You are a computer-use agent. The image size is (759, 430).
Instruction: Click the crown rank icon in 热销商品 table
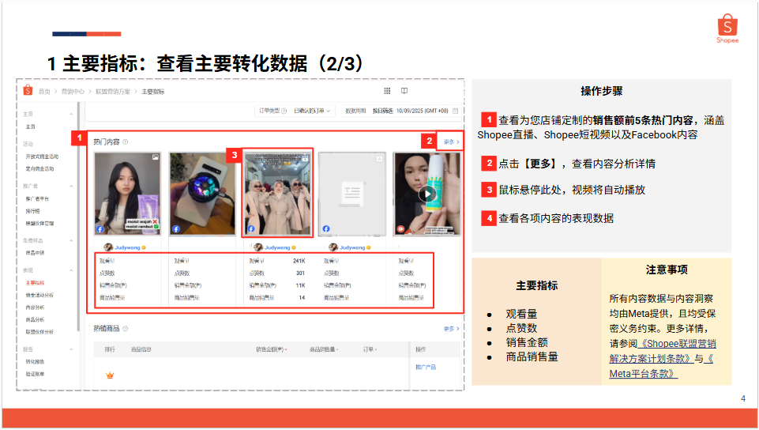pos(110,375)
